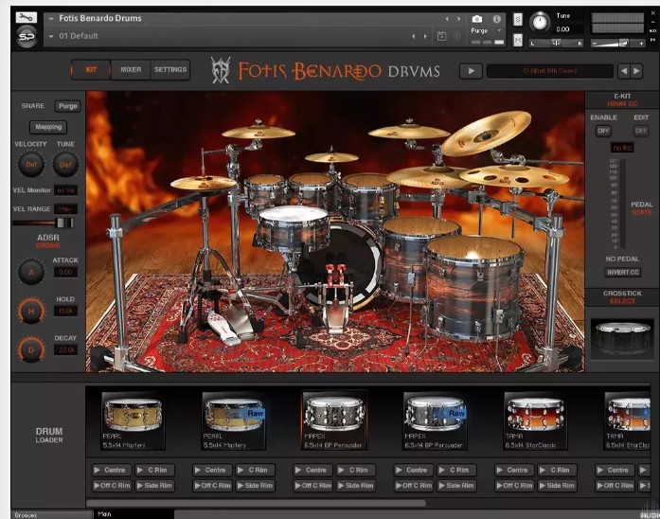The image size is (660, 519).
Task: Load the previous groove with left arrow
Action: (624, 71)
